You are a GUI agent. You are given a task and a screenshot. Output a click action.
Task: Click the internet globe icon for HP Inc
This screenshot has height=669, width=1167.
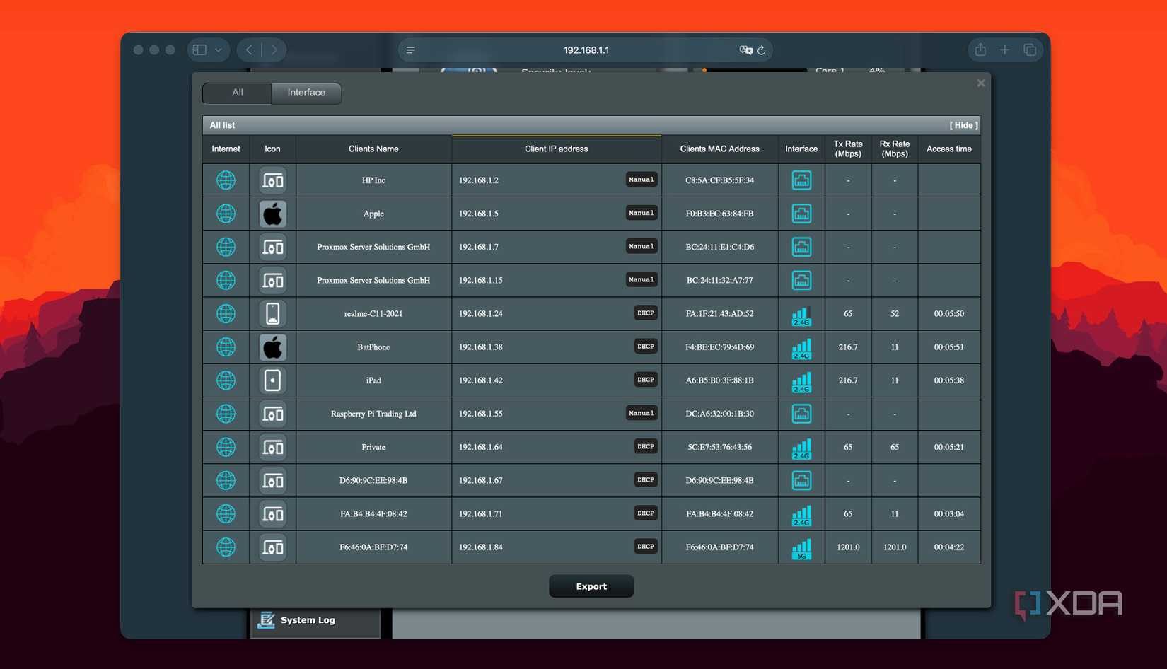click(226, 180)
